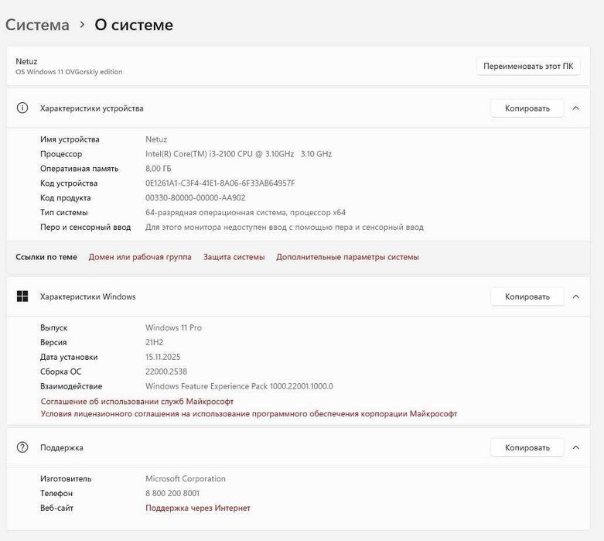Open Microsoft services agreement link
Image resolution: width=604 pixels, height=541 pixels.
click(x=137, y=402)
